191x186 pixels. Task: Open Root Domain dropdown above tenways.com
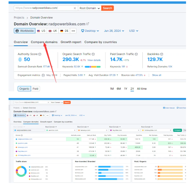point(83,127)
